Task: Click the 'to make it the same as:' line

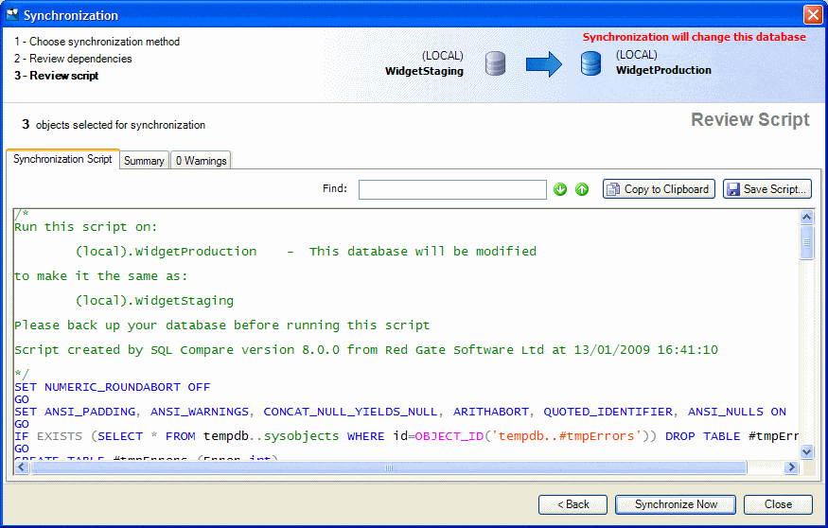Action: tap(101, 276)
